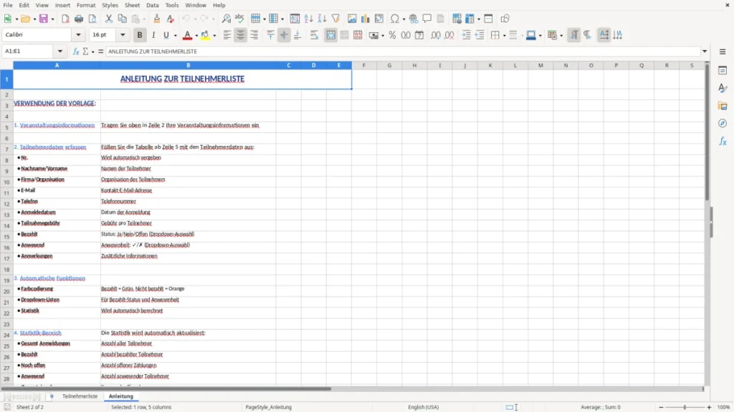734x412 pixels.
Task: Click the AutoFilter funnel icon
Action: click(x=335, y=19)
